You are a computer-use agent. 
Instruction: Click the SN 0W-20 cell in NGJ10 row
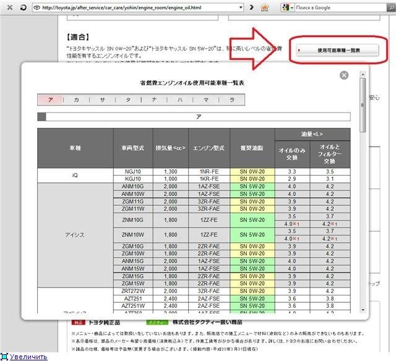[252, 172]
